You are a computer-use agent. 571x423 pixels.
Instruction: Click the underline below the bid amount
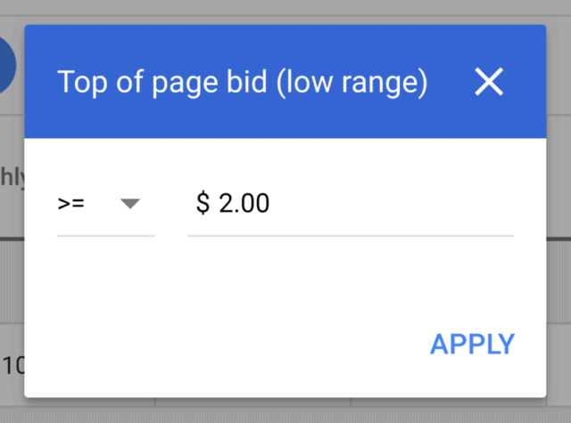pyautogui.click(x=351, y=236)
